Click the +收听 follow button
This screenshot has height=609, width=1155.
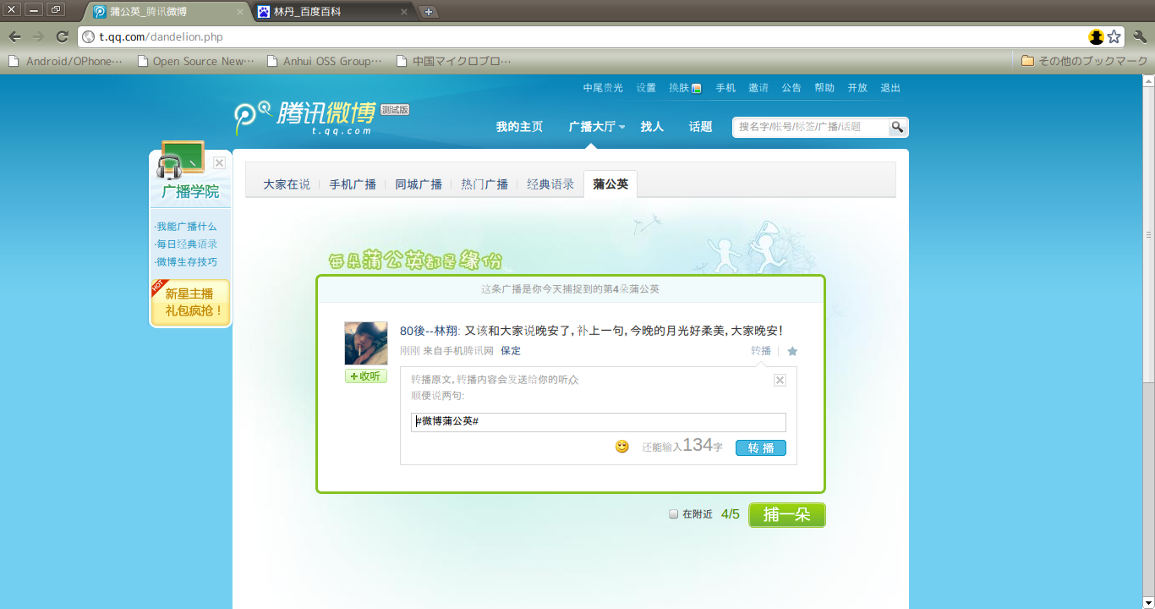[366, 376]
